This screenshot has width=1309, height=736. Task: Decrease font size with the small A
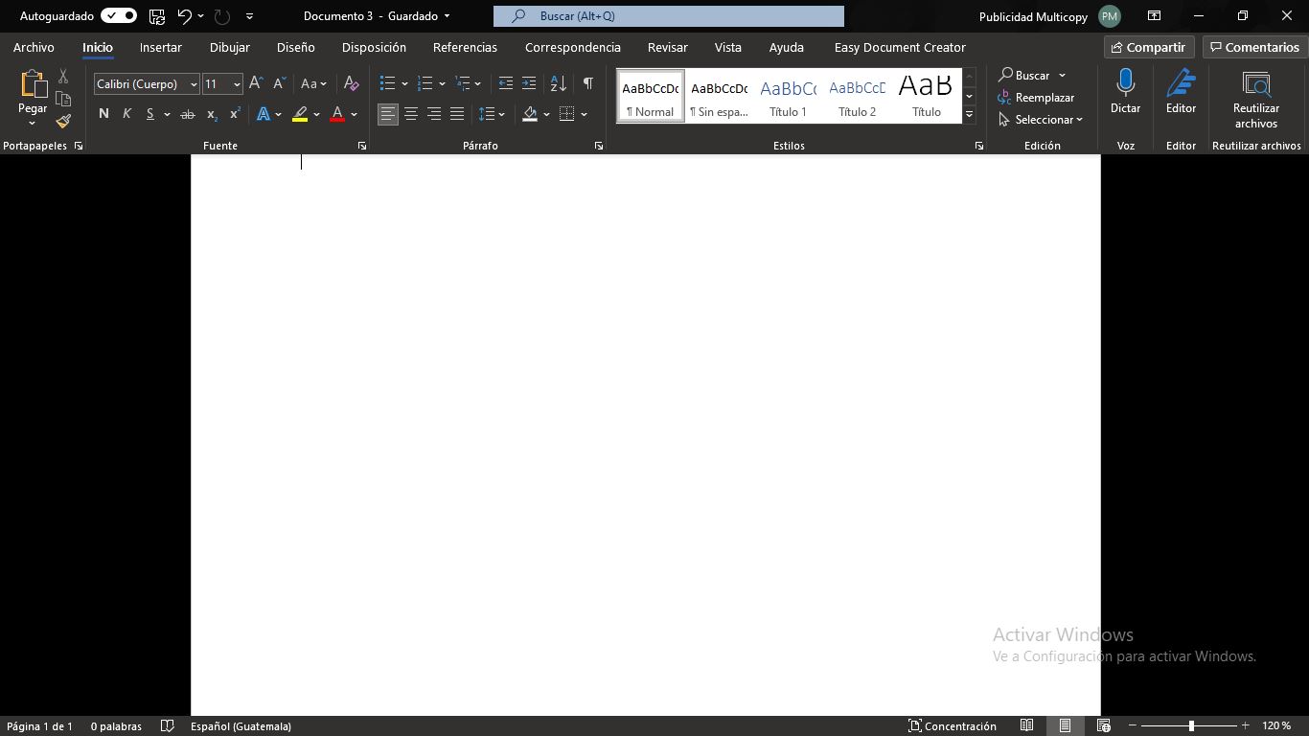coord(279,83)
